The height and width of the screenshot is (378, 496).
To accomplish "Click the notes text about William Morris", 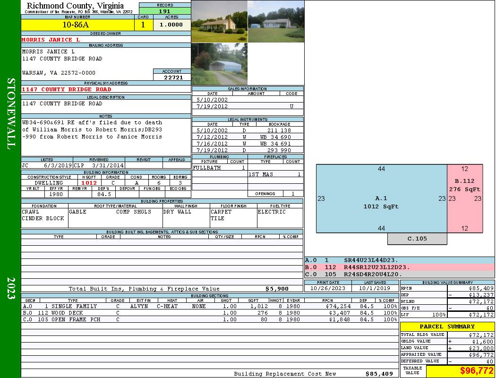I will tap(92, 129).
